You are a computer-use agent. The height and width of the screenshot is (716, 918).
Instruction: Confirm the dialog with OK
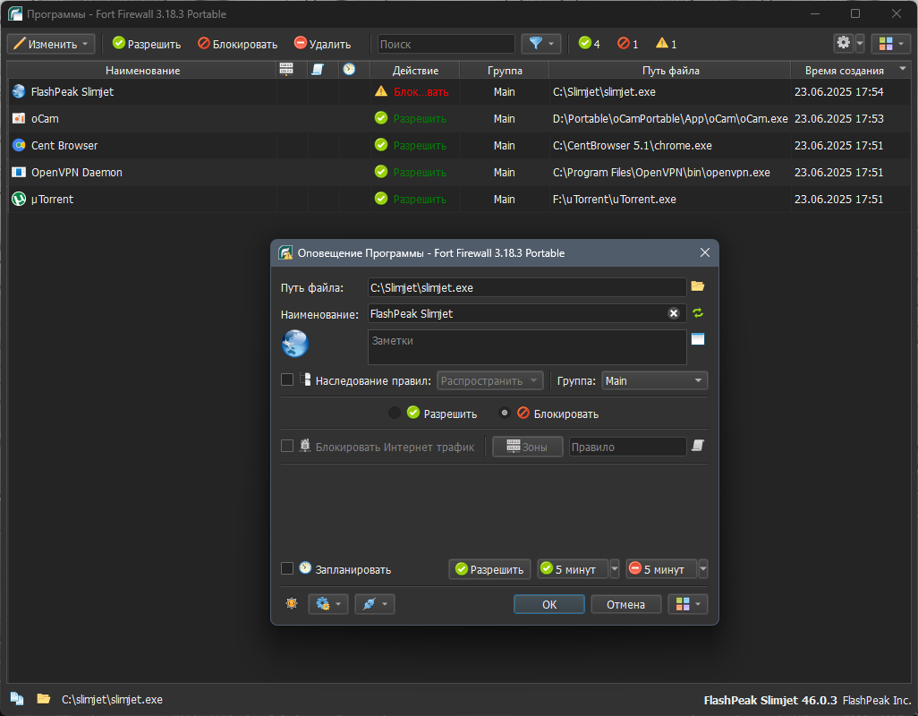549,604
